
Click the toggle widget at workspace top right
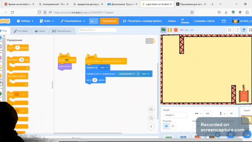pyautogui.click(x=150, y=41)
